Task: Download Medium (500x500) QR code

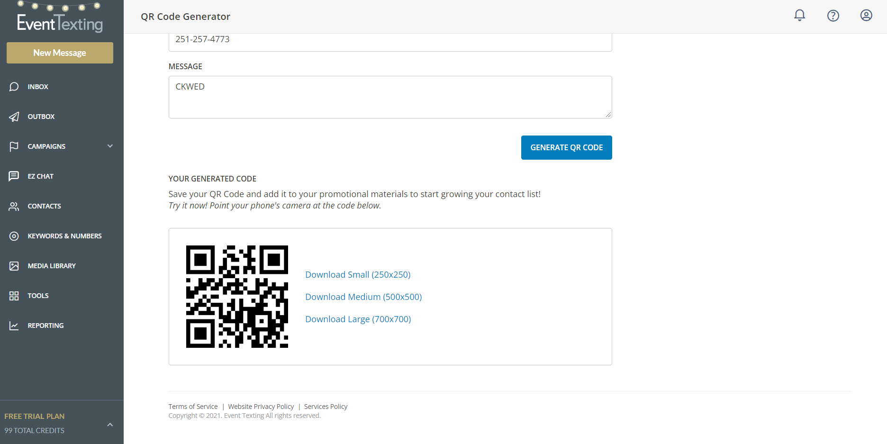Action: click(x=363, y=297)
